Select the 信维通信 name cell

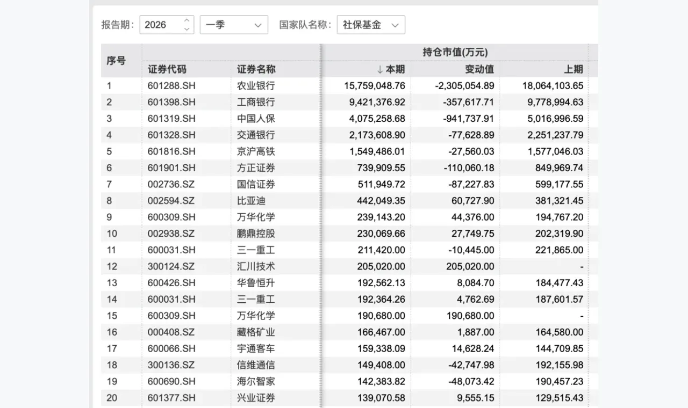click(x=256, y=365)
